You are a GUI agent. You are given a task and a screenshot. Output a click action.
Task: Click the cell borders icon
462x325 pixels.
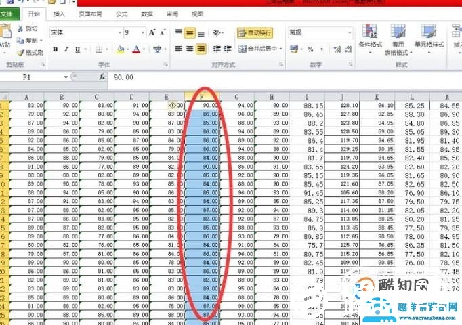click(100, 49)
